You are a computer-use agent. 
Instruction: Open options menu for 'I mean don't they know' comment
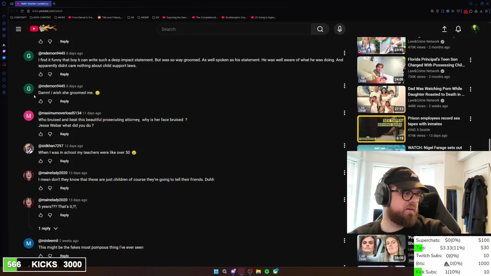click(344, 173)
